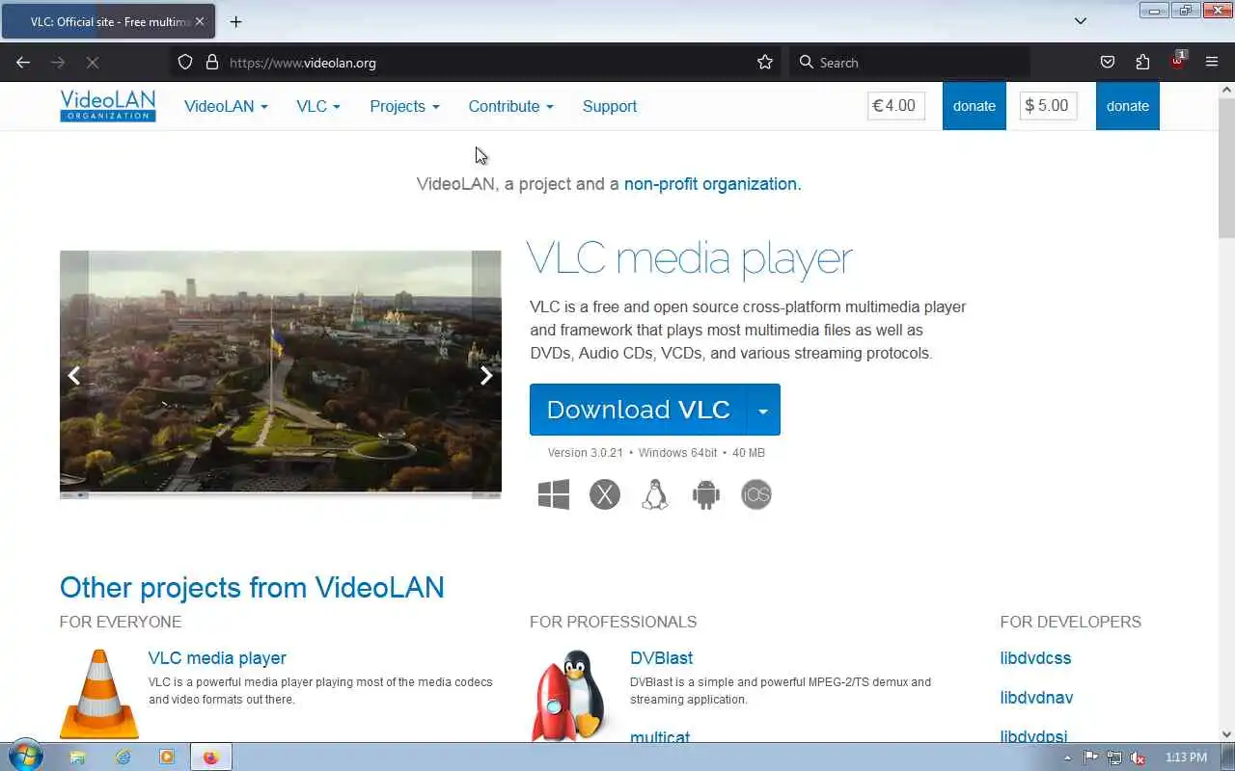Open the libdvdcss developer link
1235x771 pixels.
point(1035,658)
